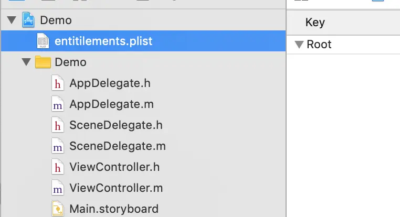Click the Demo Xcode project icon
The width and height of the screenshot is (400, 217).
point(28,20)
